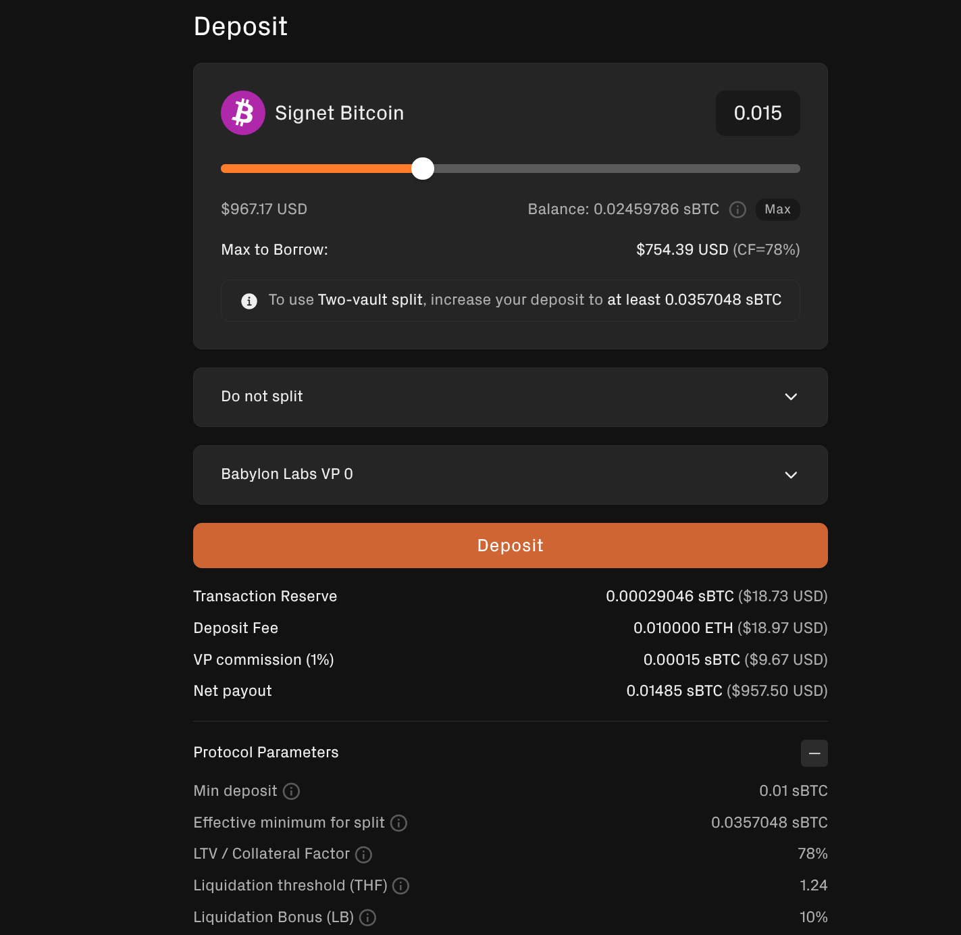
Task: Click Liquidation threshold (THF) info icon
Action: tap(400, 886)
